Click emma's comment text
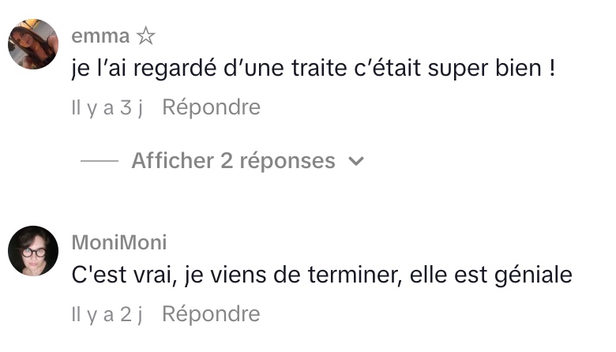 (314, 69)
